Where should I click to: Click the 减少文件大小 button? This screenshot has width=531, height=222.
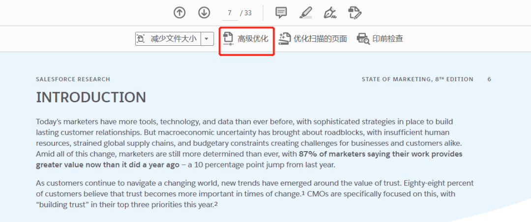click(x=173, y=39)
